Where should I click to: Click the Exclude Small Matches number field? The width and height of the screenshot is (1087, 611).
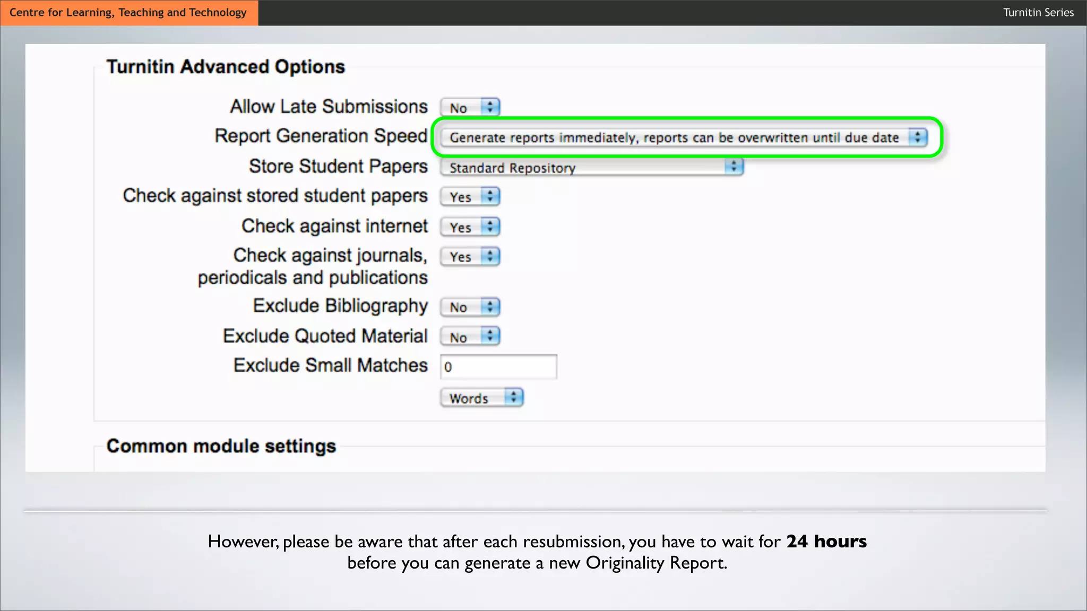(498, 367)
